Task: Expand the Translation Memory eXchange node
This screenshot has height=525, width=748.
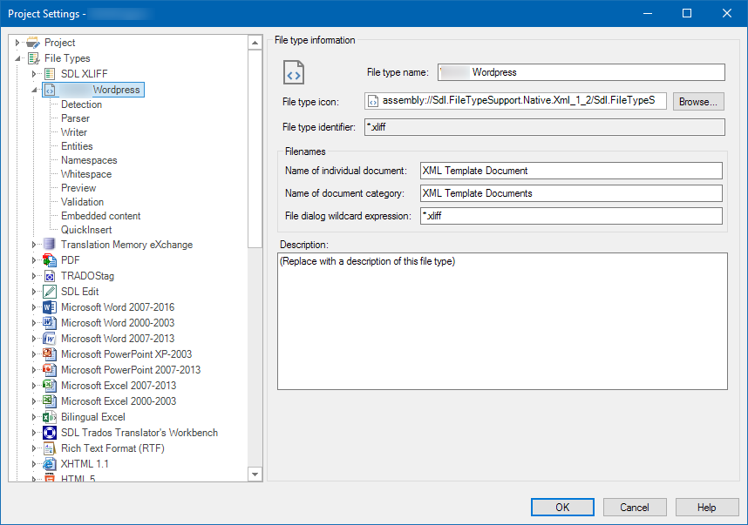Action: click(x=34, y=245)
